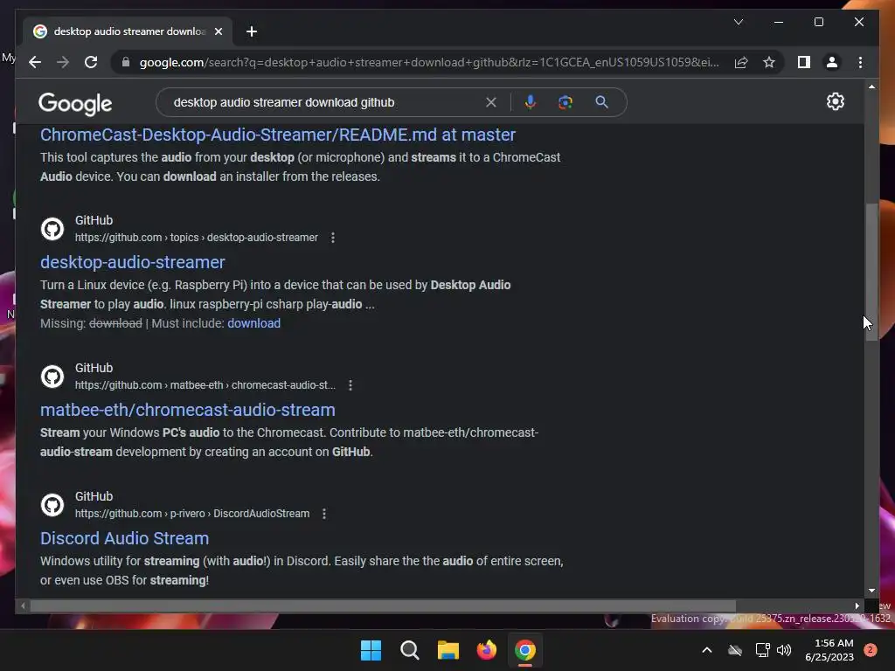Bookmark this page with star icon
895x671 pixels.
(x=769, y=62)
